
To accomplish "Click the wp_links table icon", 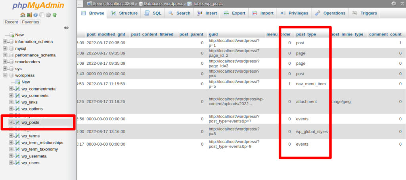I will click(x=17, y=102).
